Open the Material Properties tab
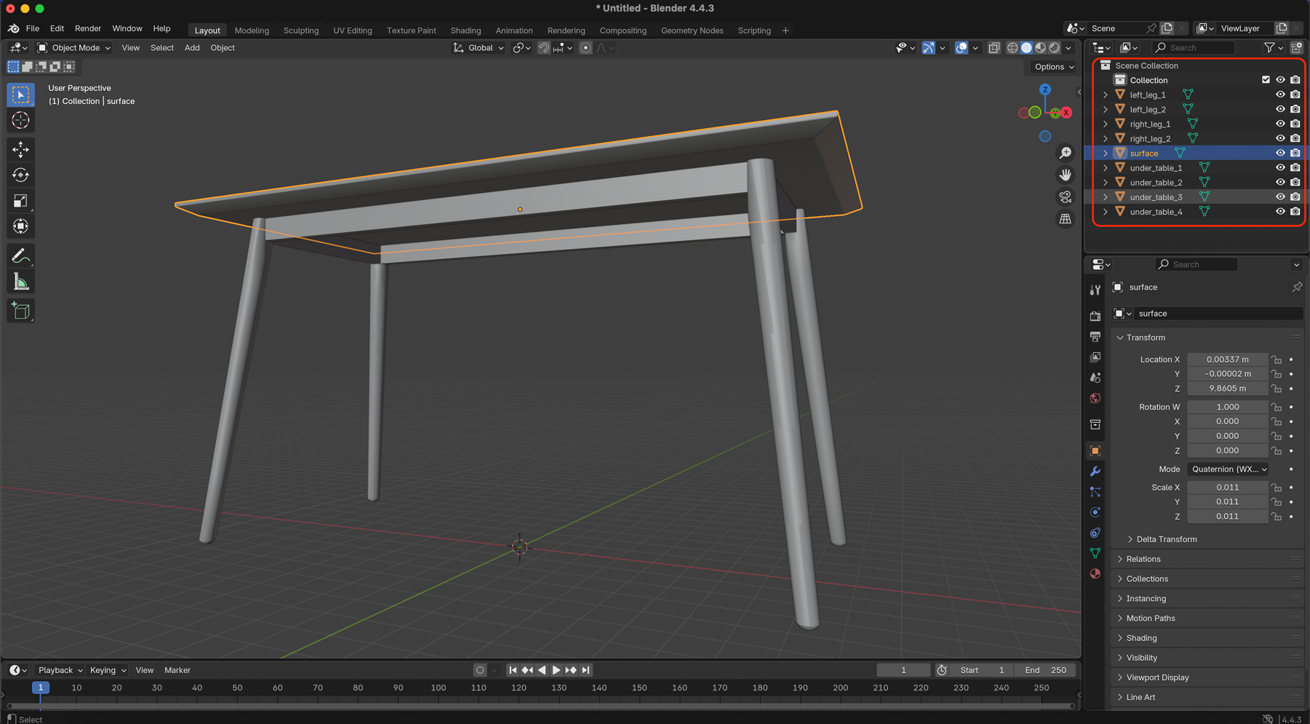The width and height of the screenshot is (1310, 724). coord(1095,573)
